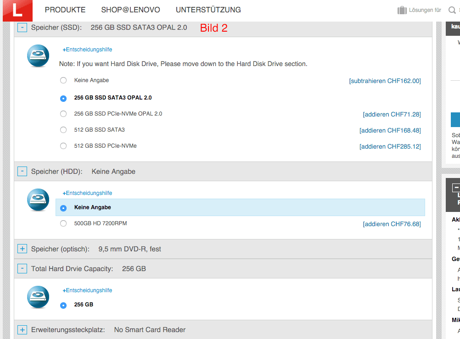The image size is (460, 339).
Task: Open Entscheidungshilfe for Speicher (SSD)
Action: (87, 50)
